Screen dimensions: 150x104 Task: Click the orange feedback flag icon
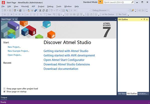tap(100, 2)
